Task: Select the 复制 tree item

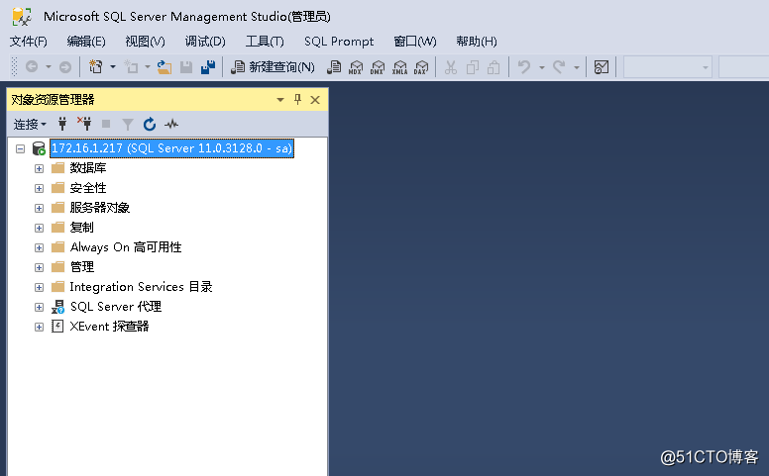Action: click(82, 228)
